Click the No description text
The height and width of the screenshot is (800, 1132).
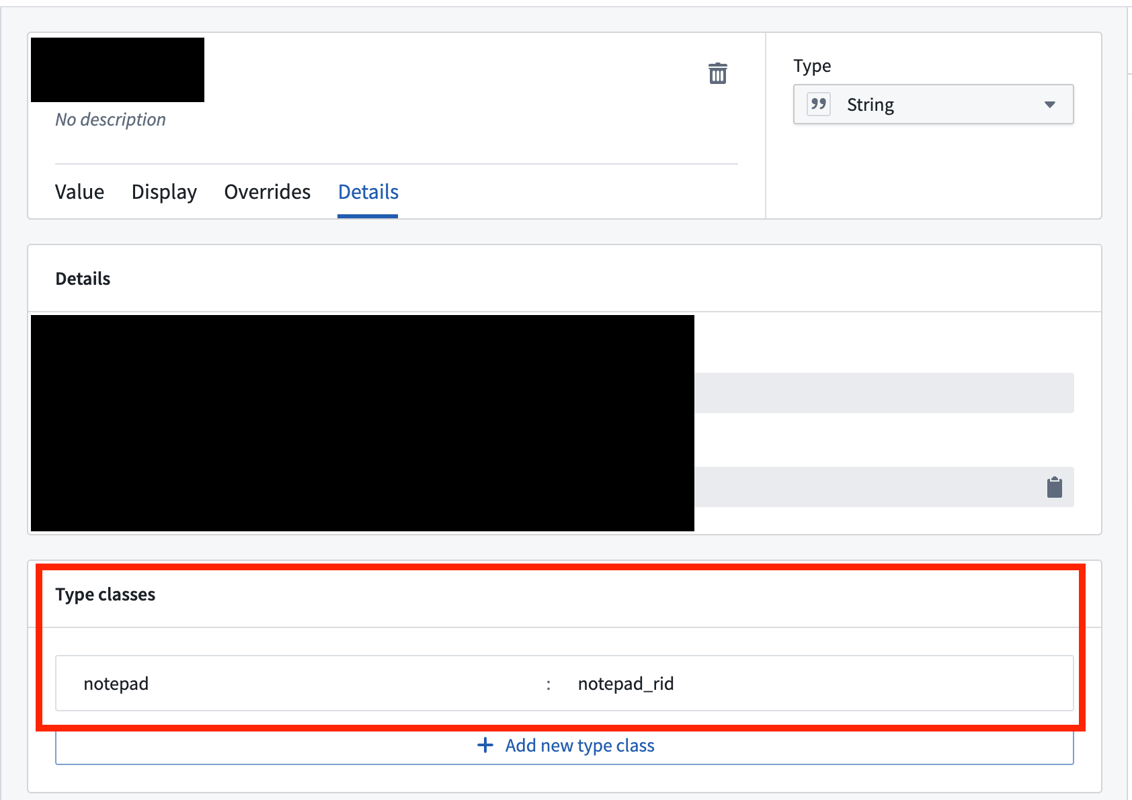(110, 120)
